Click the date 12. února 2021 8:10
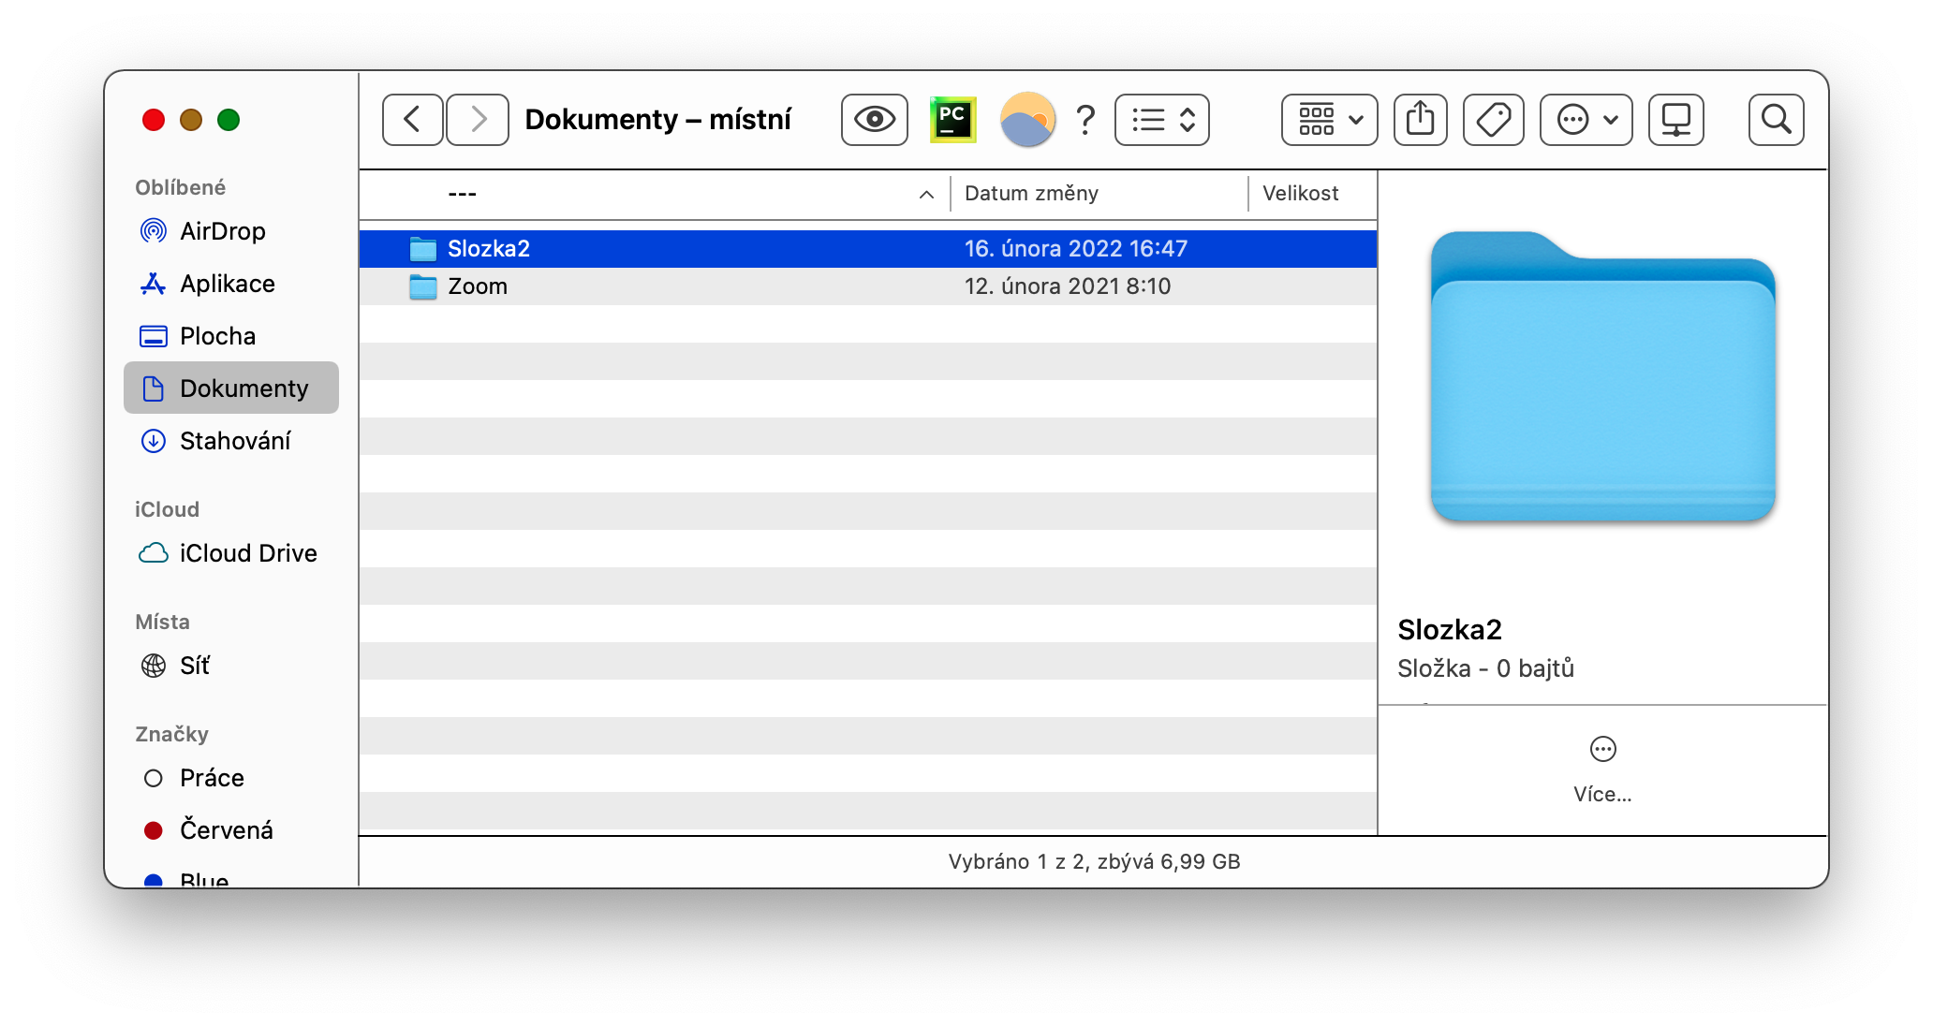The height and width of the screenshot is (1026, 1933). click(x=1068, y=286)
